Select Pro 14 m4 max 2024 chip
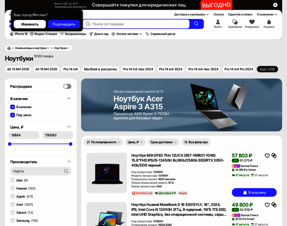This screenshot has width=287, height=226. point(203,69)
